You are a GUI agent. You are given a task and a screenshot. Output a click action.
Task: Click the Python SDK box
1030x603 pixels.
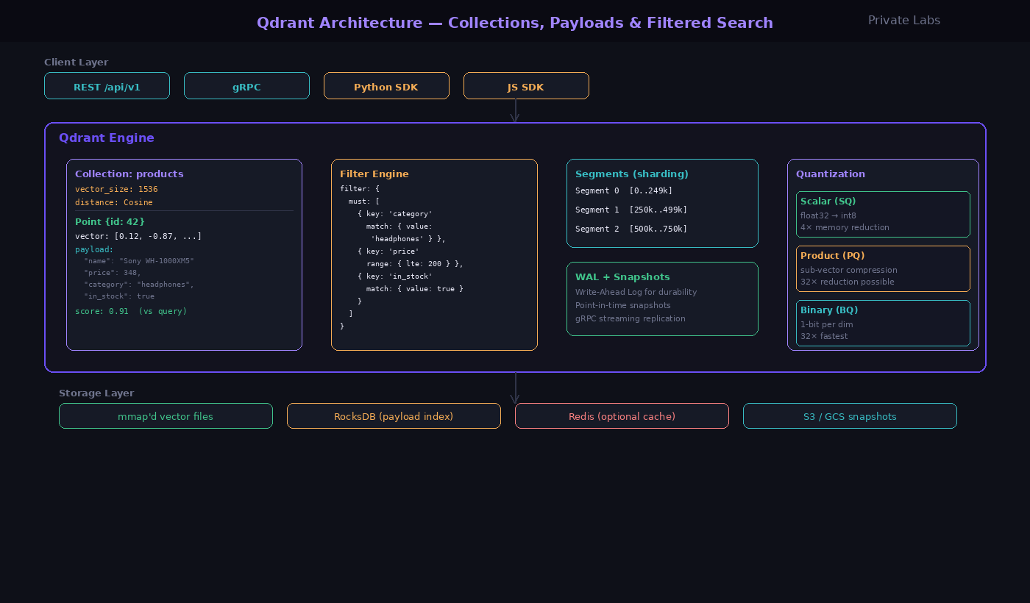(x=386, y=86)
